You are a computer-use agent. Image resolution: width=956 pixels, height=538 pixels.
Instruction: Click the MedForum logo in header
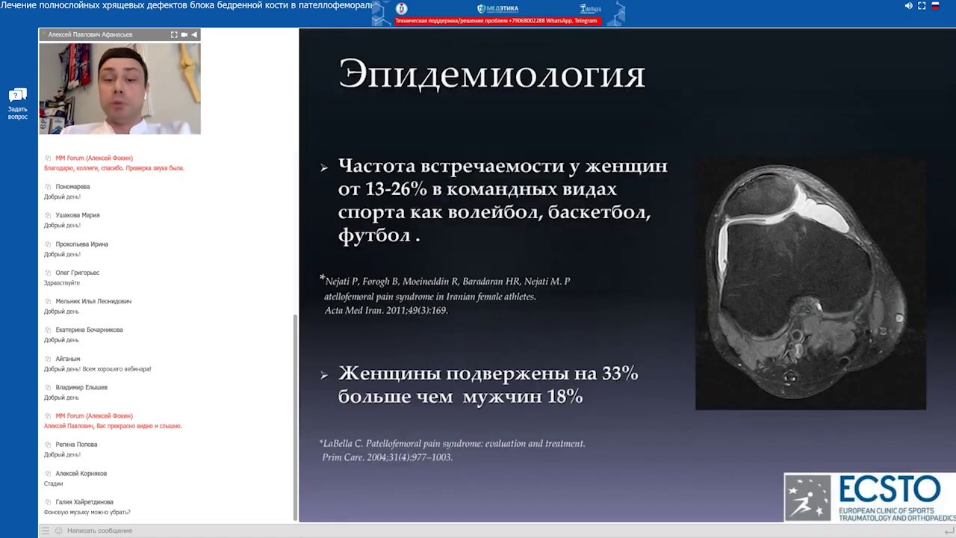coord(590,8)
